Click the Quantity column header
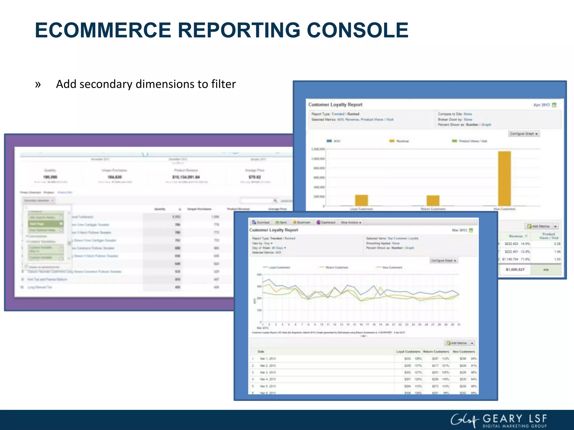This screenshot has width=574, height=430. (160, 209)
